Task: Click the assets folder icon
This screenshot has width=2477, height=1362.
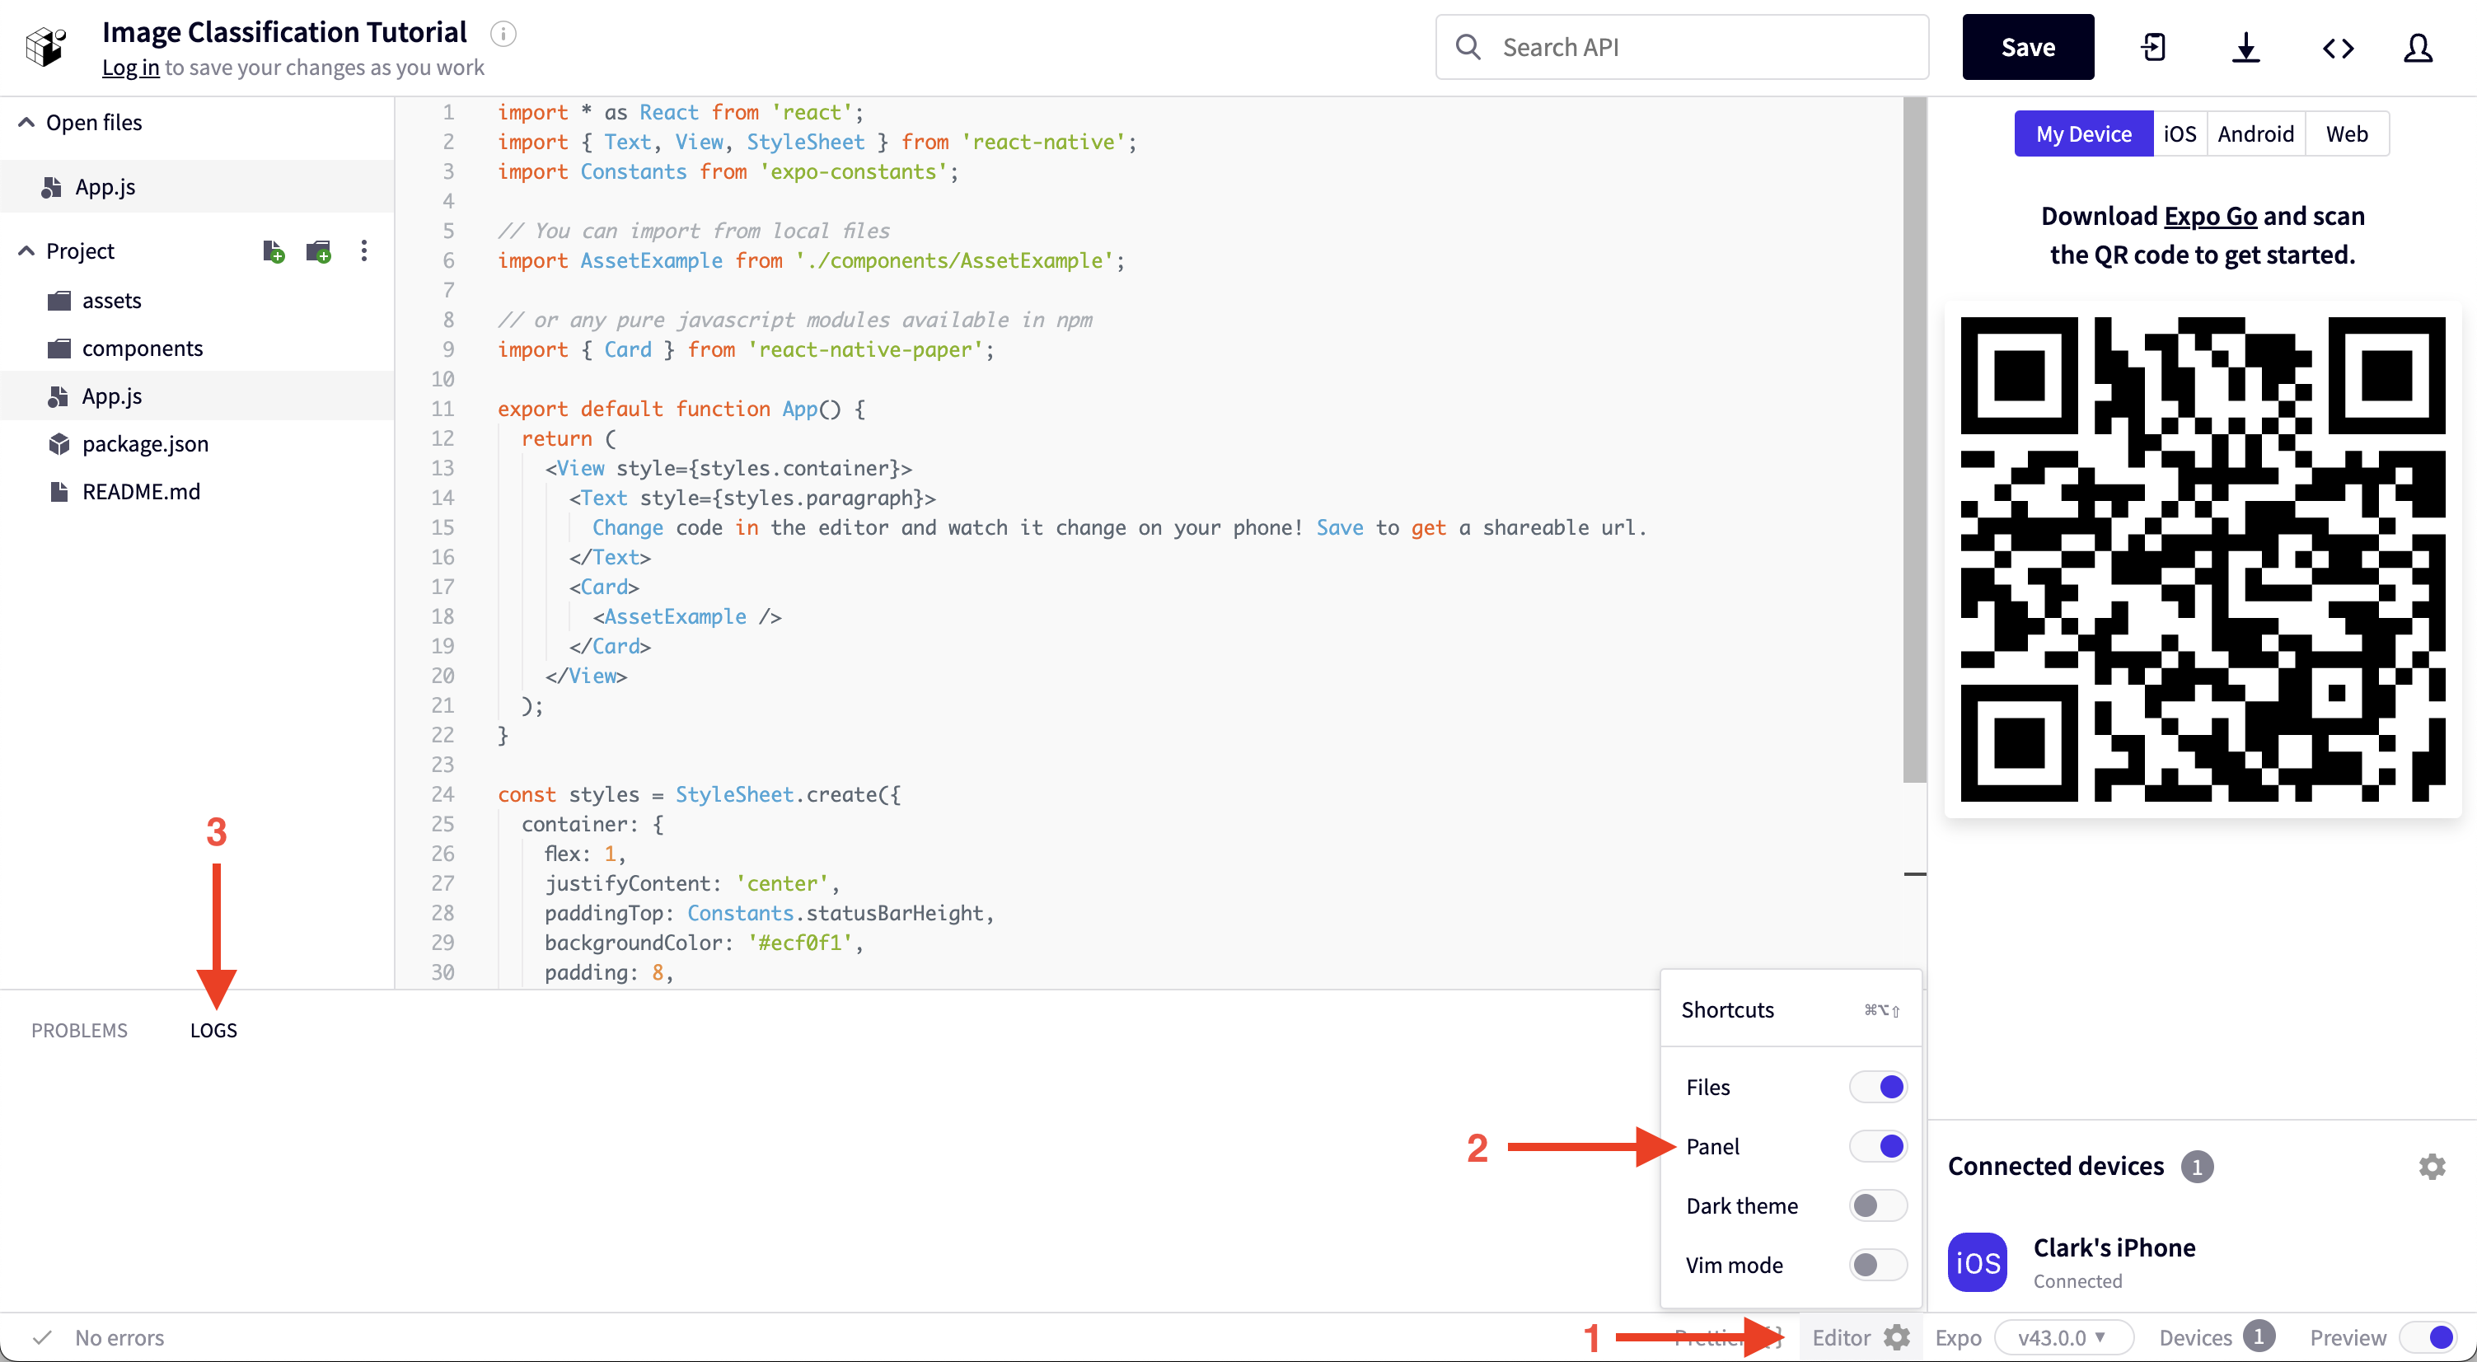Action: 59,300
